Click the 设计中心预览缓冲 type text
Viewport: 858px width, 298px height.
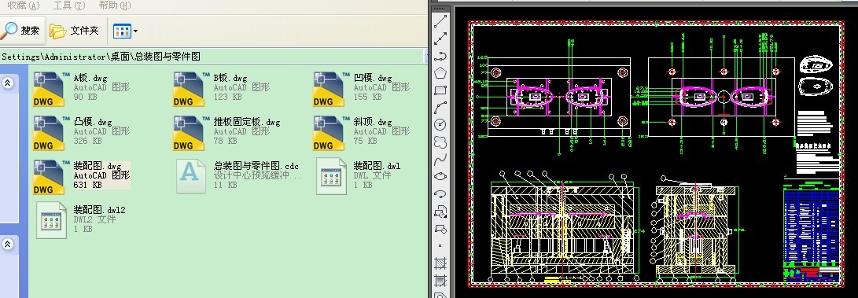pyautogui.click(x=257, y=175)
